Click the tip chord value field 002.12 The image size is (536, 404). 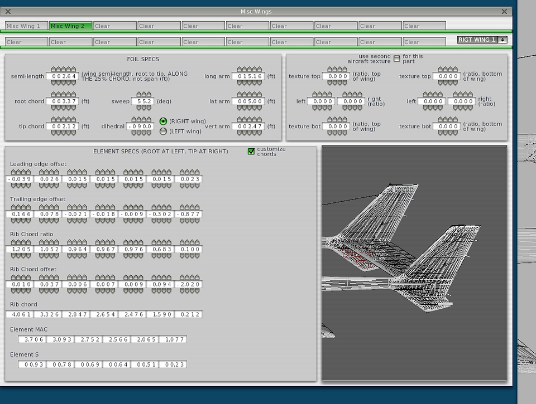pos(63,126)
